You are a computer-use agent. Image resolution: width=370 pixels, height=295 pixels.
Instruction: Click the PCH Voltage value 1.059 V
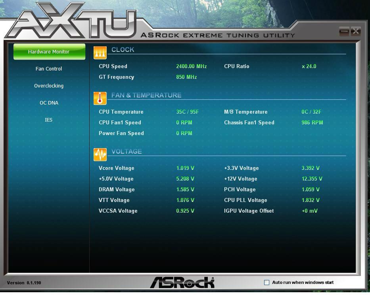click(311, 189)
